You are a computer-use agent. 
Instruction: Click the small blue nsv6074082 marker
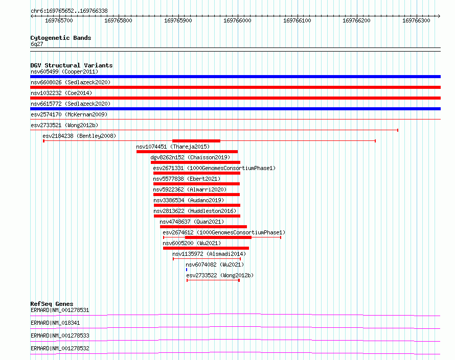(187, 270)
